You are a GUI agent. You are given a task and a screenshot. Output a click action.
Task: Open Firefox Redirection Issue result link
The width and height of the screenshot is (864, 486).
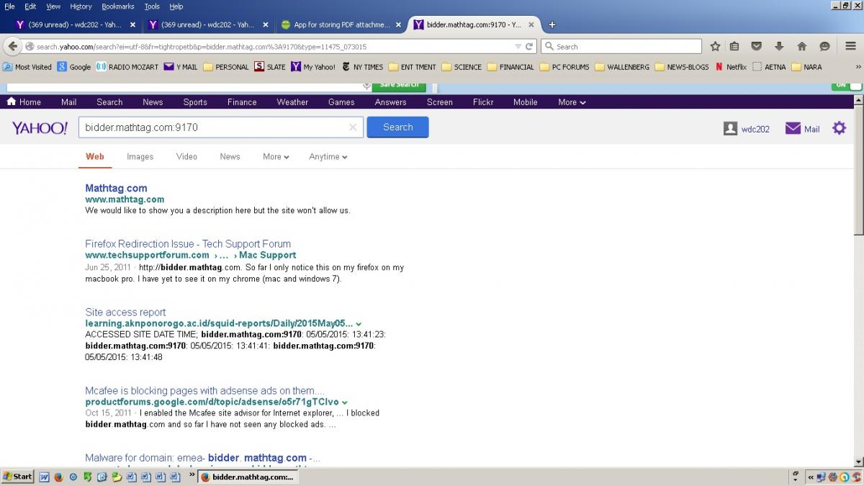click(x=188, y=244)
